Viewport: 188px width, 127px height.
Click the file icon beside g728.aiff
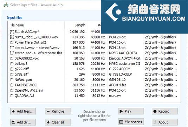[x=12, y=75]
